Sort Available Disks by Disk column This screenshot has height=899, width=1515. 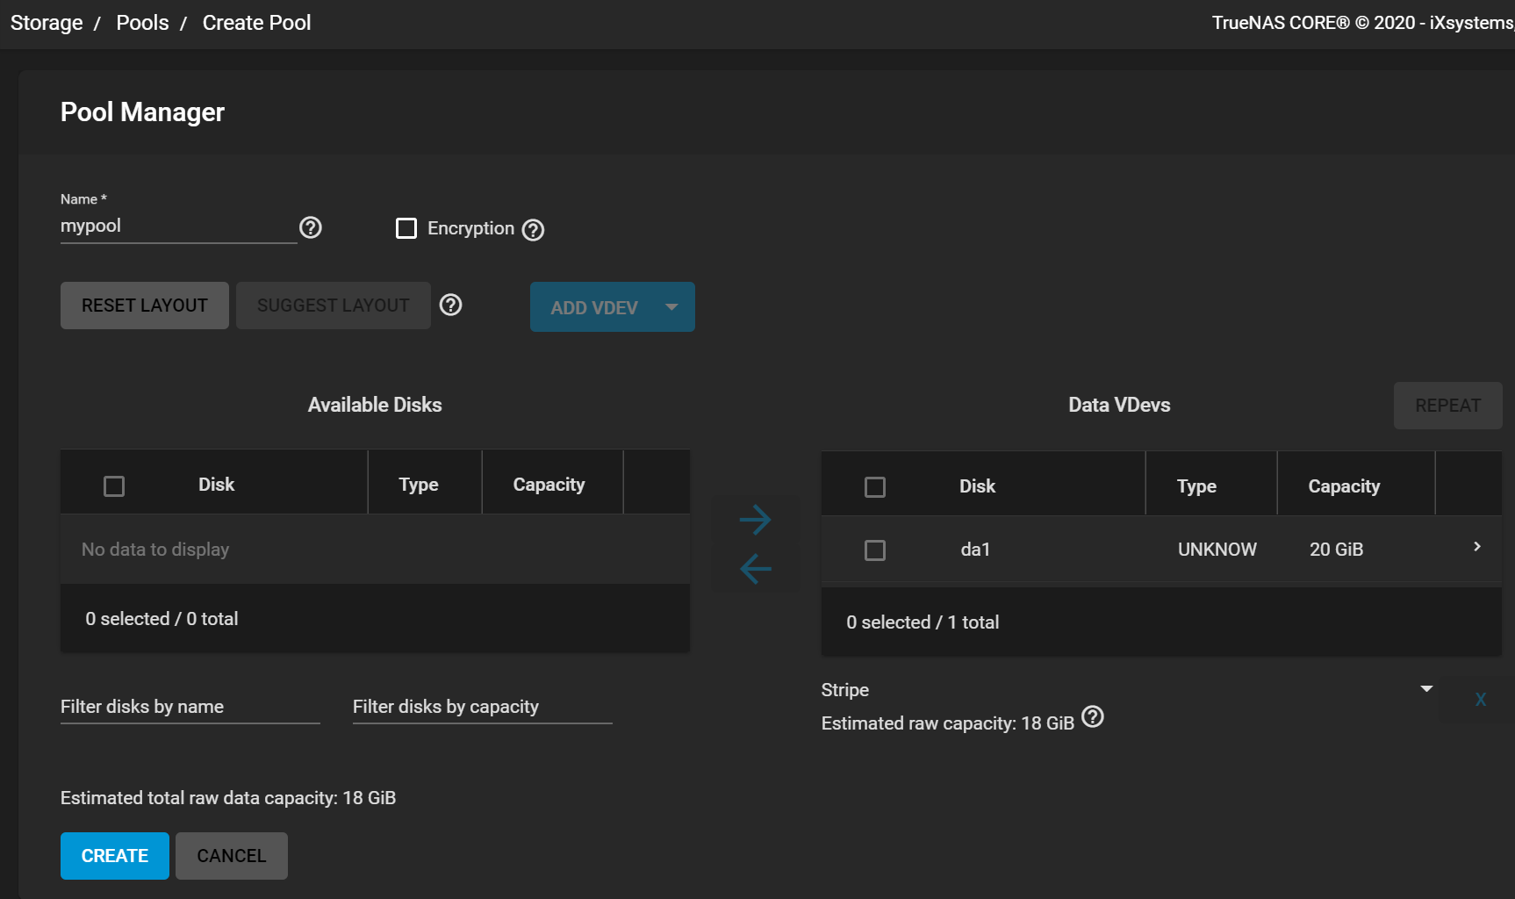[216, 485]
